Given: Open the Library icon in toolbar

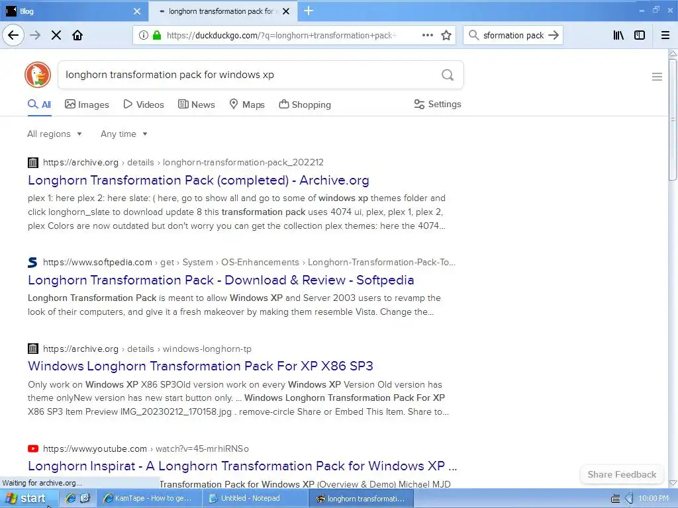Looking at the screenshot, I should tap(618, 35).
